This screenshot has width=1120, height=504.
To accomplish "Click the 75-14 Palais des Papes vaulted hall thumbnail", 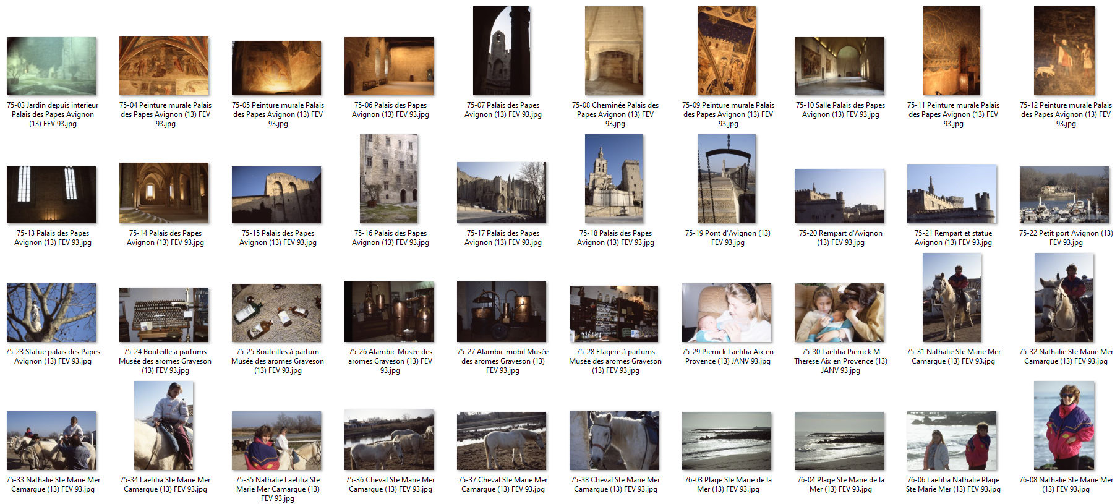I will pyautogui.click(x=164, y=193).
